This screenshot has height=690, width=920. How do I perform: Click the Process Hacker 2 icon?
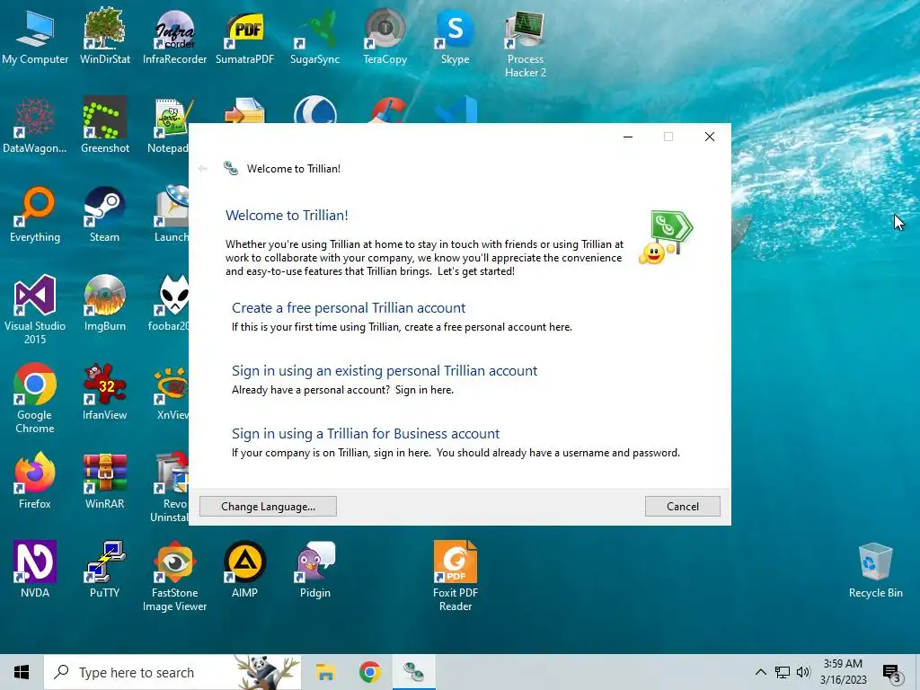coord(525,44)
